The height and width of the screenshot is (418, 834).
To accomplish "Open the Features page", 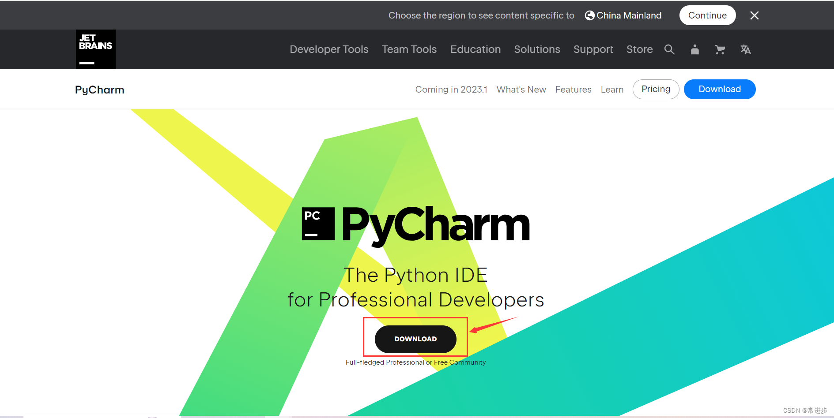I will (573, 90).
